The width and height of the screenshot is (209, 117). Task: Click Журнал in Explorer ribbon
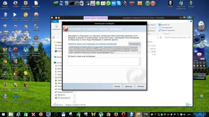pyautogui.click(x=152, y=31)
